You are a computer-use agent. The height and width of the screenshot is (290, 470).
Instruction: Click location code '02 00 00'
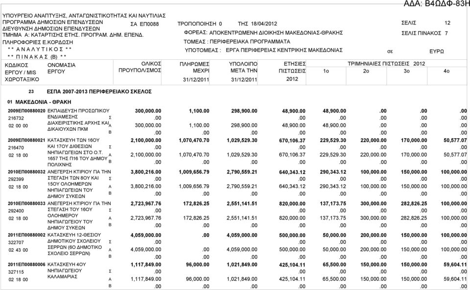click(18, 126)
